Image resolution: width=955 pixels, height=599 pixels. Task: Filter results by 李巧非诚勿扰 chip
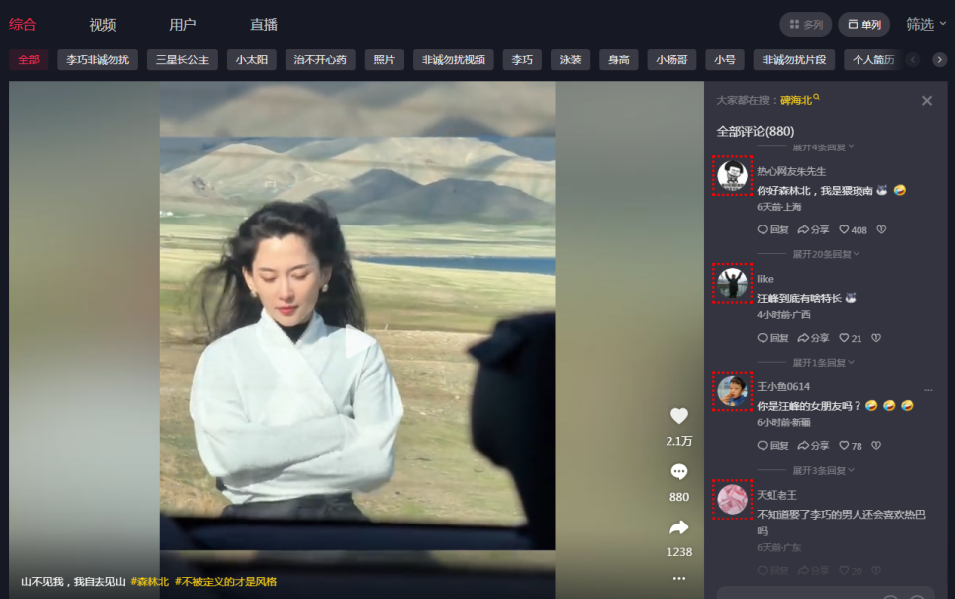(97, 59)
